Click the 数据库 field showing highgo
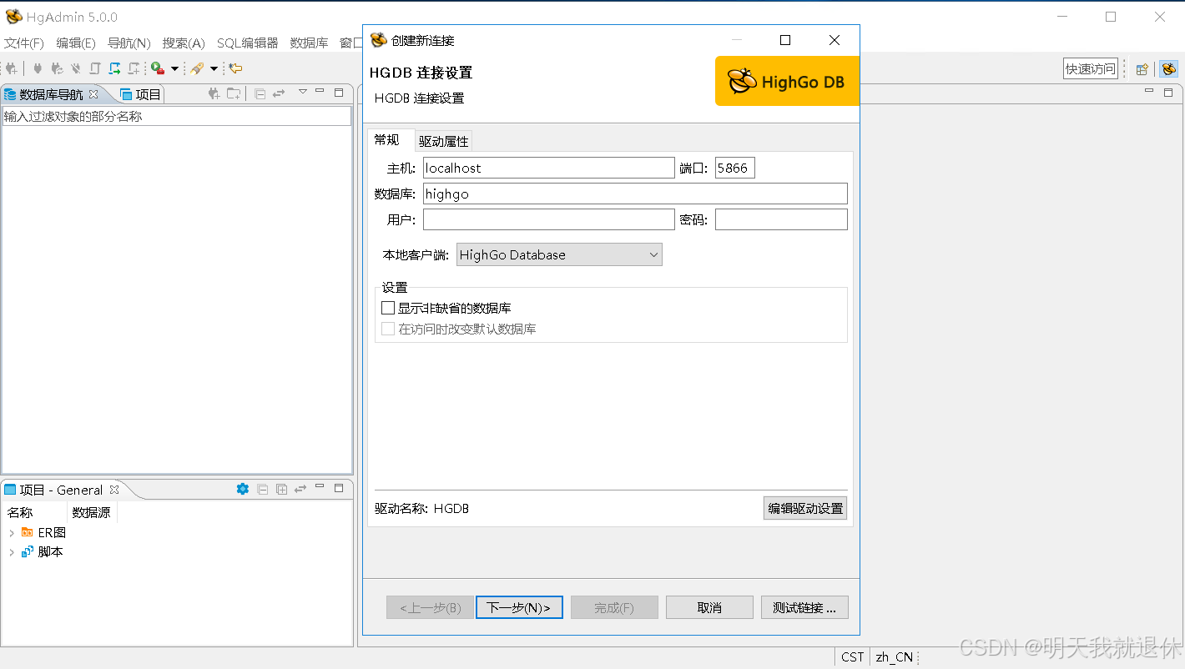 point(635,194)
